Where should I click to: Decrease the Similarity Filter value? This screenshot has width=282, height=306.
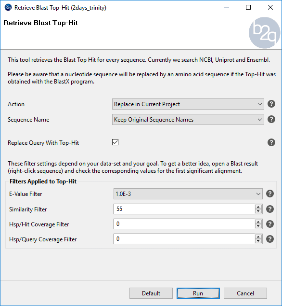258,211
